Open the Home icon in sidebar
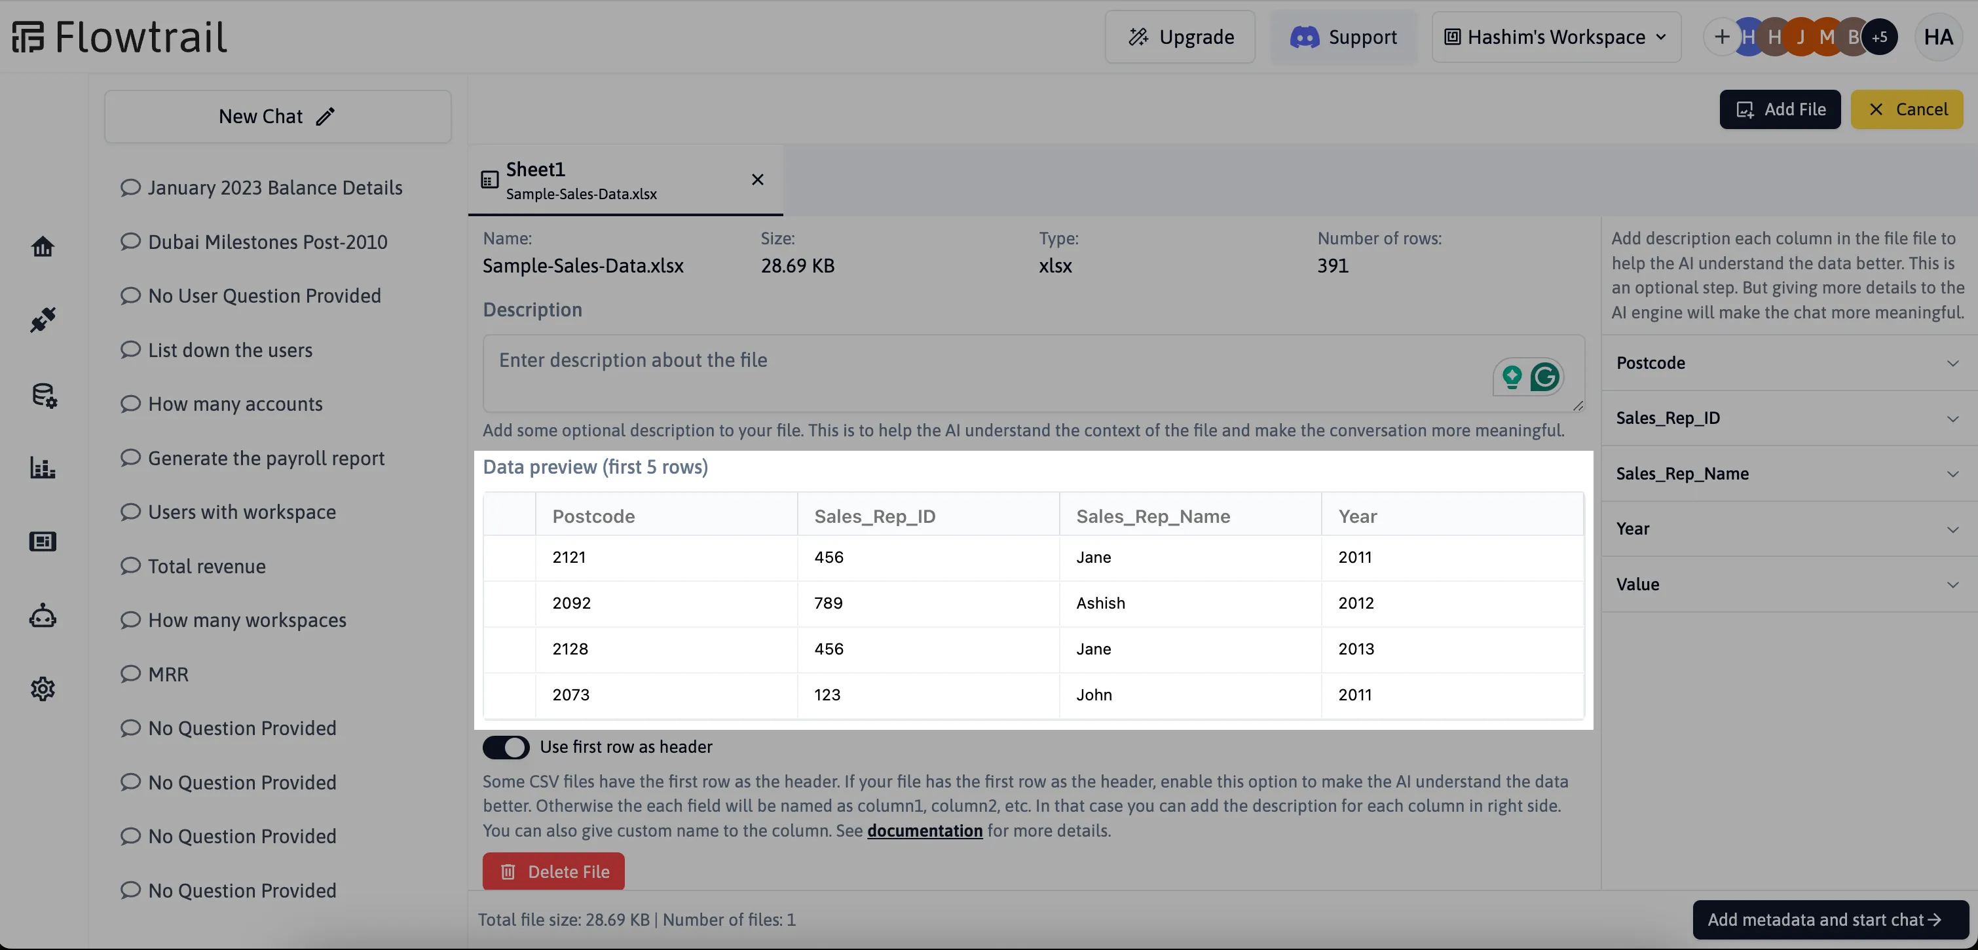This screenshot has width=1978, height=950. point(43,246)
